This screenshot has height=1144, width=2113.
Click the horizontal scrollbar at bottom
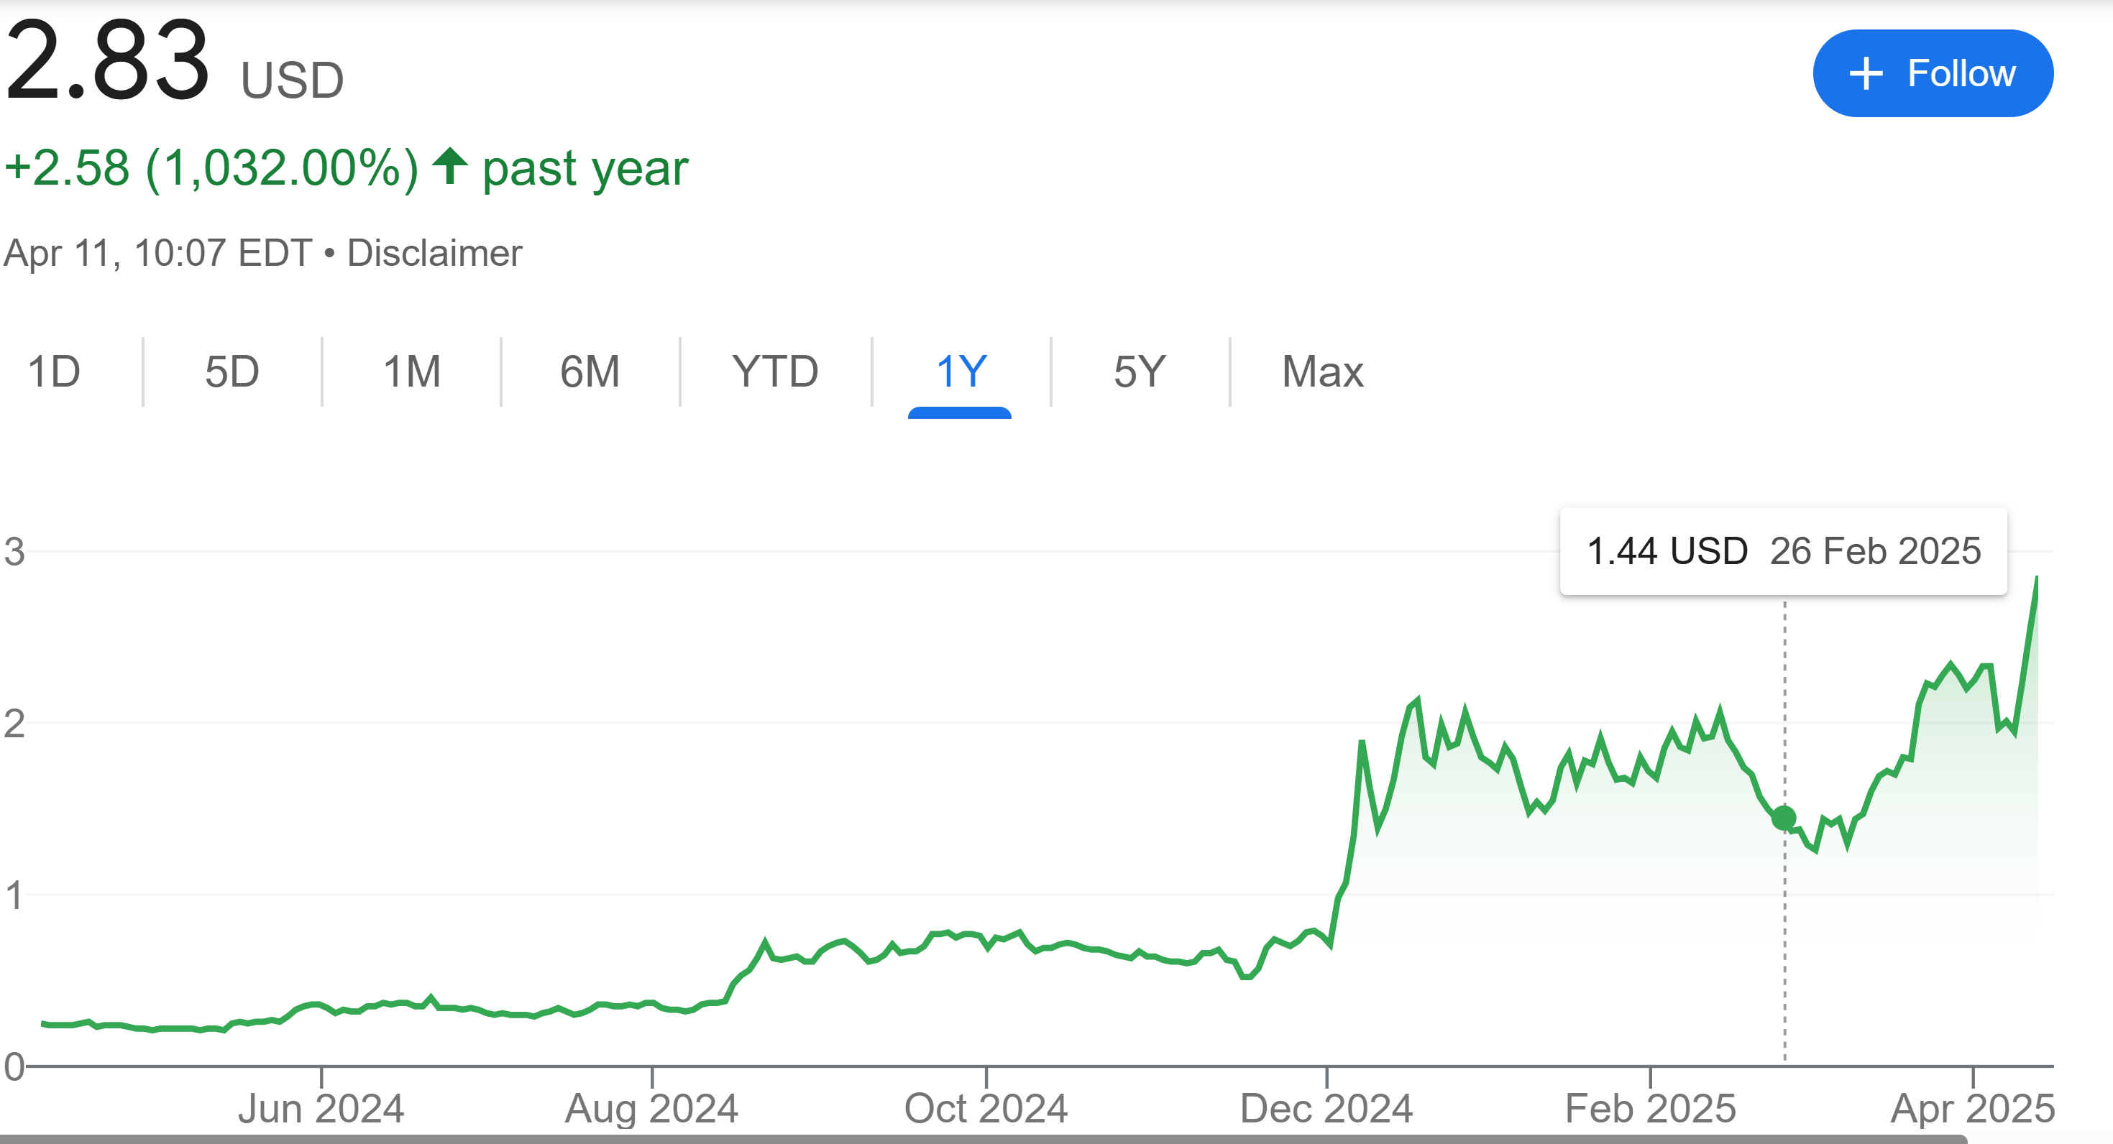984,1139
